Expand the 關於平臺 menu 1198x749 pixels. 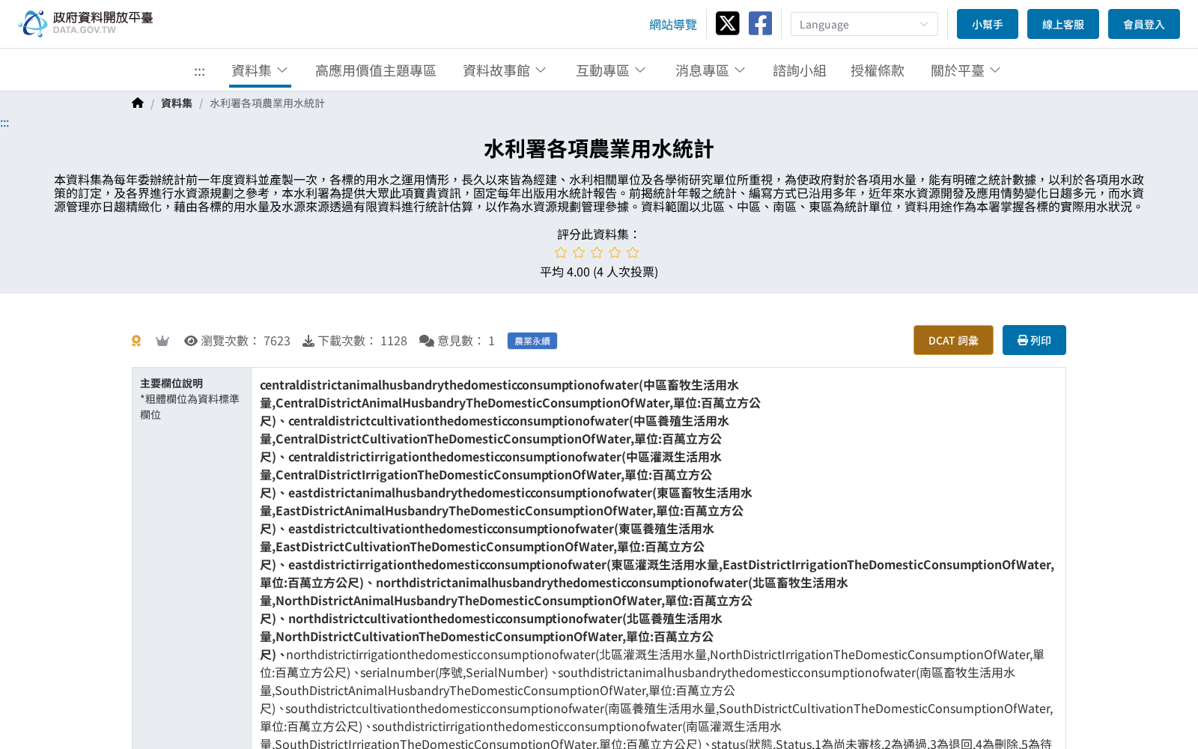click(966, 70)
